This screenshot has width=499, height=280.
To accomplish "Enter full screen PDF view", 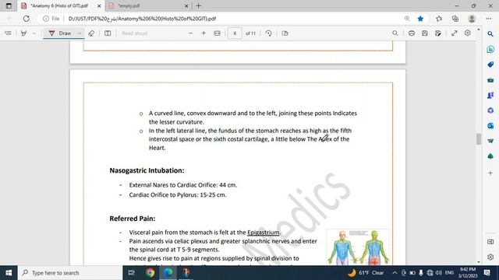I will pyautogui.click(x=454, y=33).
